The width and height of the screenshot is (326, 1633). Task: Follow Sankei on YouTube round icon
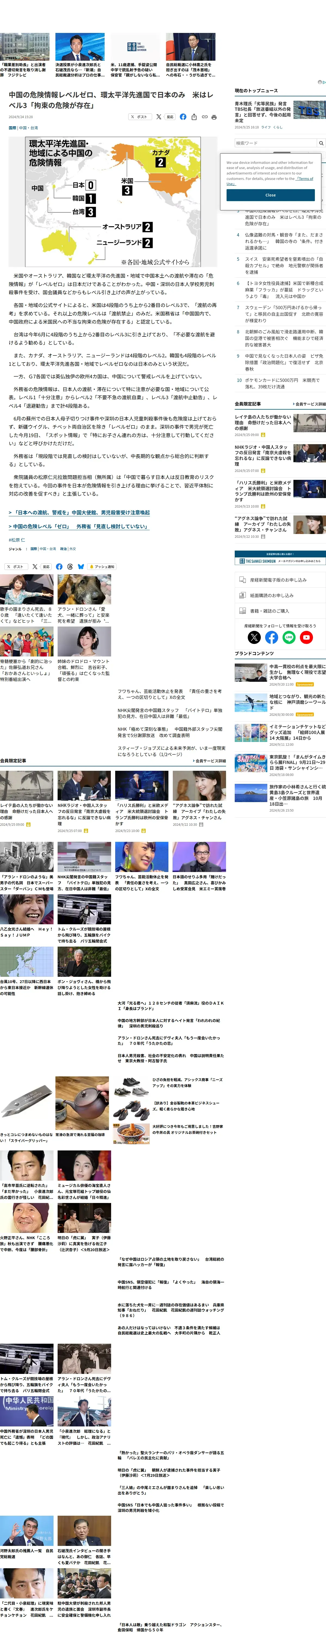[306, 638]
